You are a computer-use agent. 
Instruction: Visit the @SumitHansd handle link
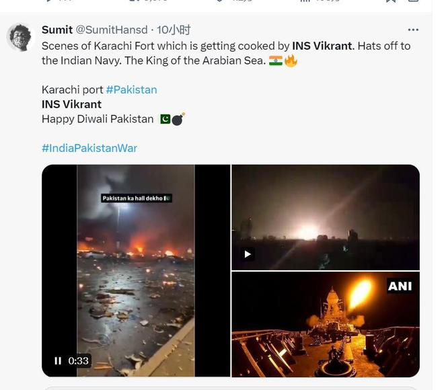(112, 30)
